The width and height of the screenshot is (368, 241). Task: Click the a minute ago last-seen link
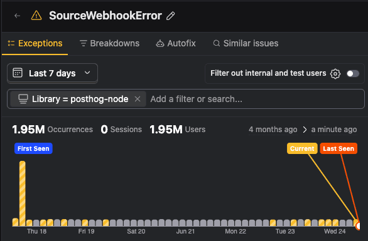pos(334,130)
